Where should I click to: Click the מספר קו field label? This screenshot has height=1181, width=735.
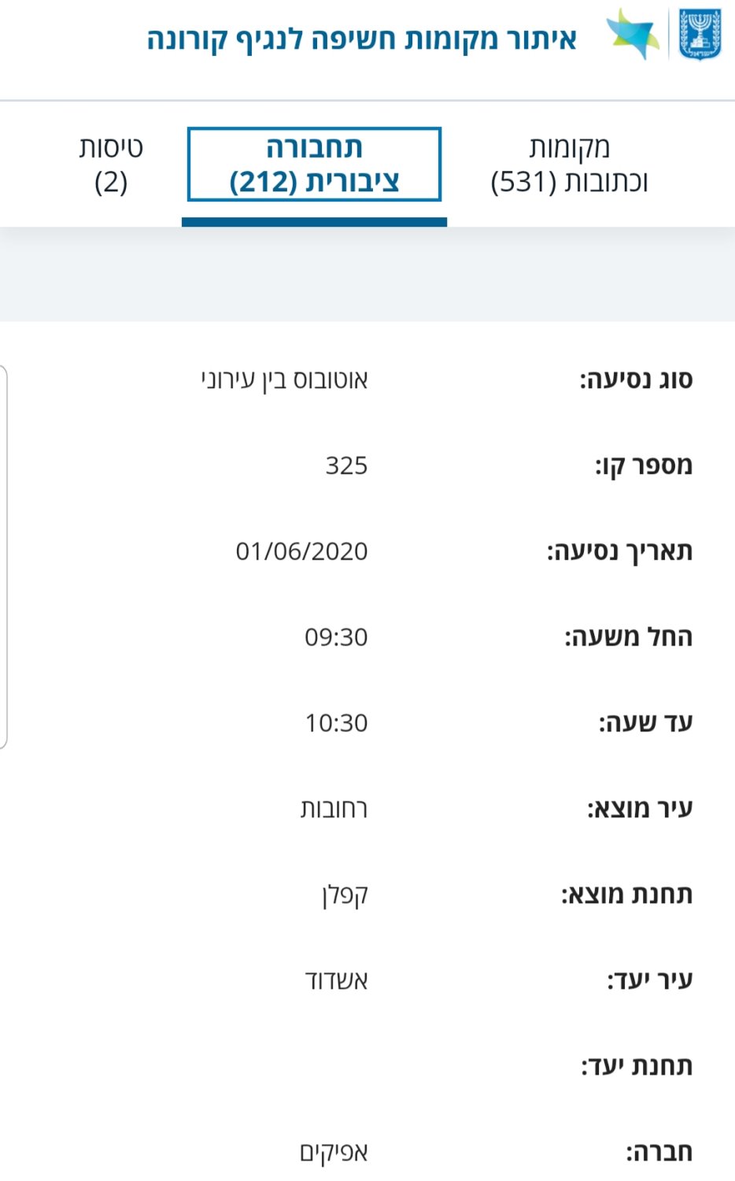point(643,465)
